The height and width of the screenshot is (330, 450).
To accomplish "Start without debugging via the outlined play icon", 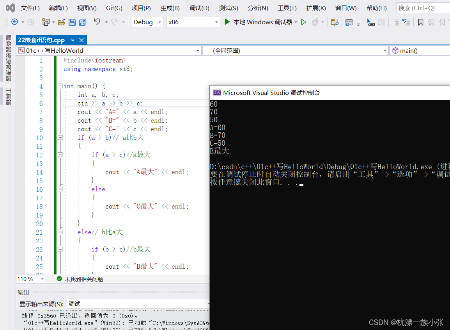I will tap(304, 22).
